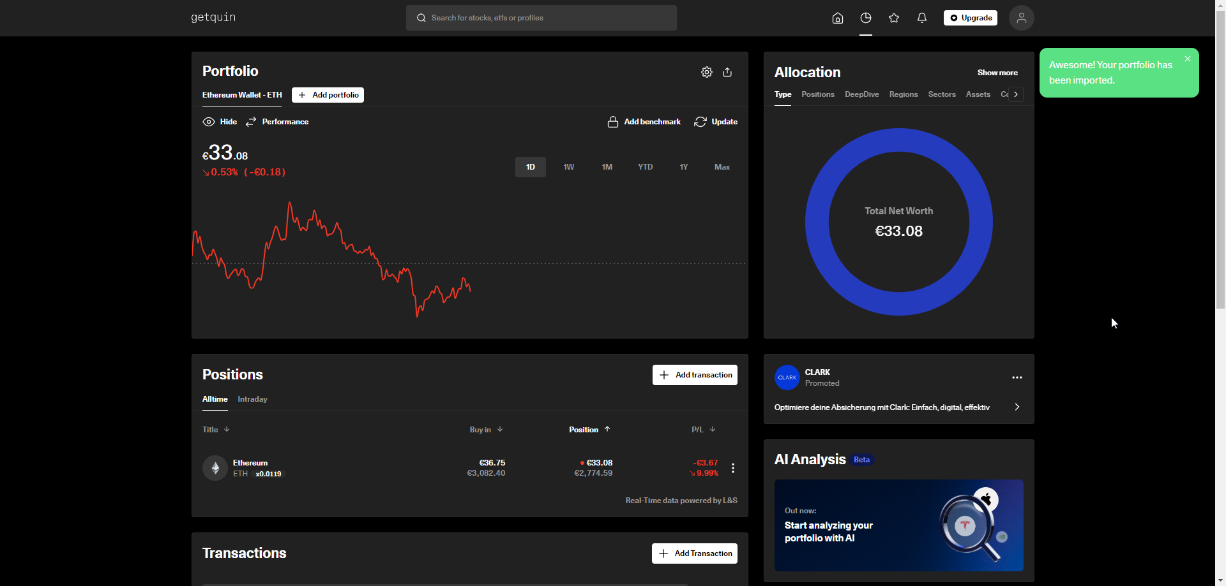Open the favorites star icon

pyautogui.click(x=893, y=18)
